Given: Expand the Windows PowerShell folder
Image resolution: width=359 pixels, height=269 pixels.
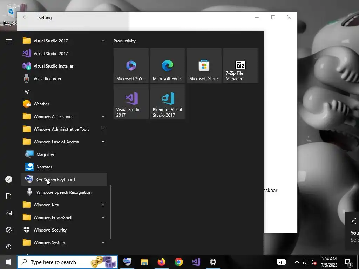Looking at the screenshot, I should 103,217.
